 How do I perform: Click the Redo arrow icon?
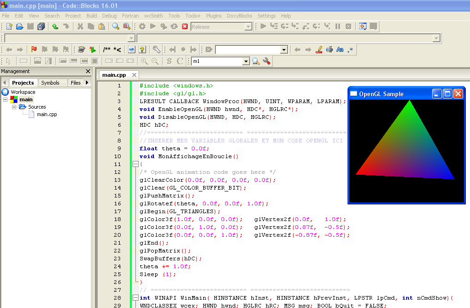pyautogui.click(x=66, y=26)
